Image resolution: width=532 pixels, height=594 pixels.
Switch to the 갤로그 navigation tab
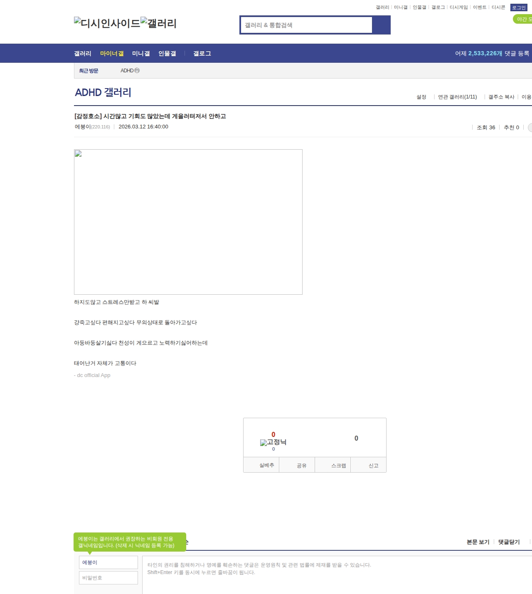202,54
